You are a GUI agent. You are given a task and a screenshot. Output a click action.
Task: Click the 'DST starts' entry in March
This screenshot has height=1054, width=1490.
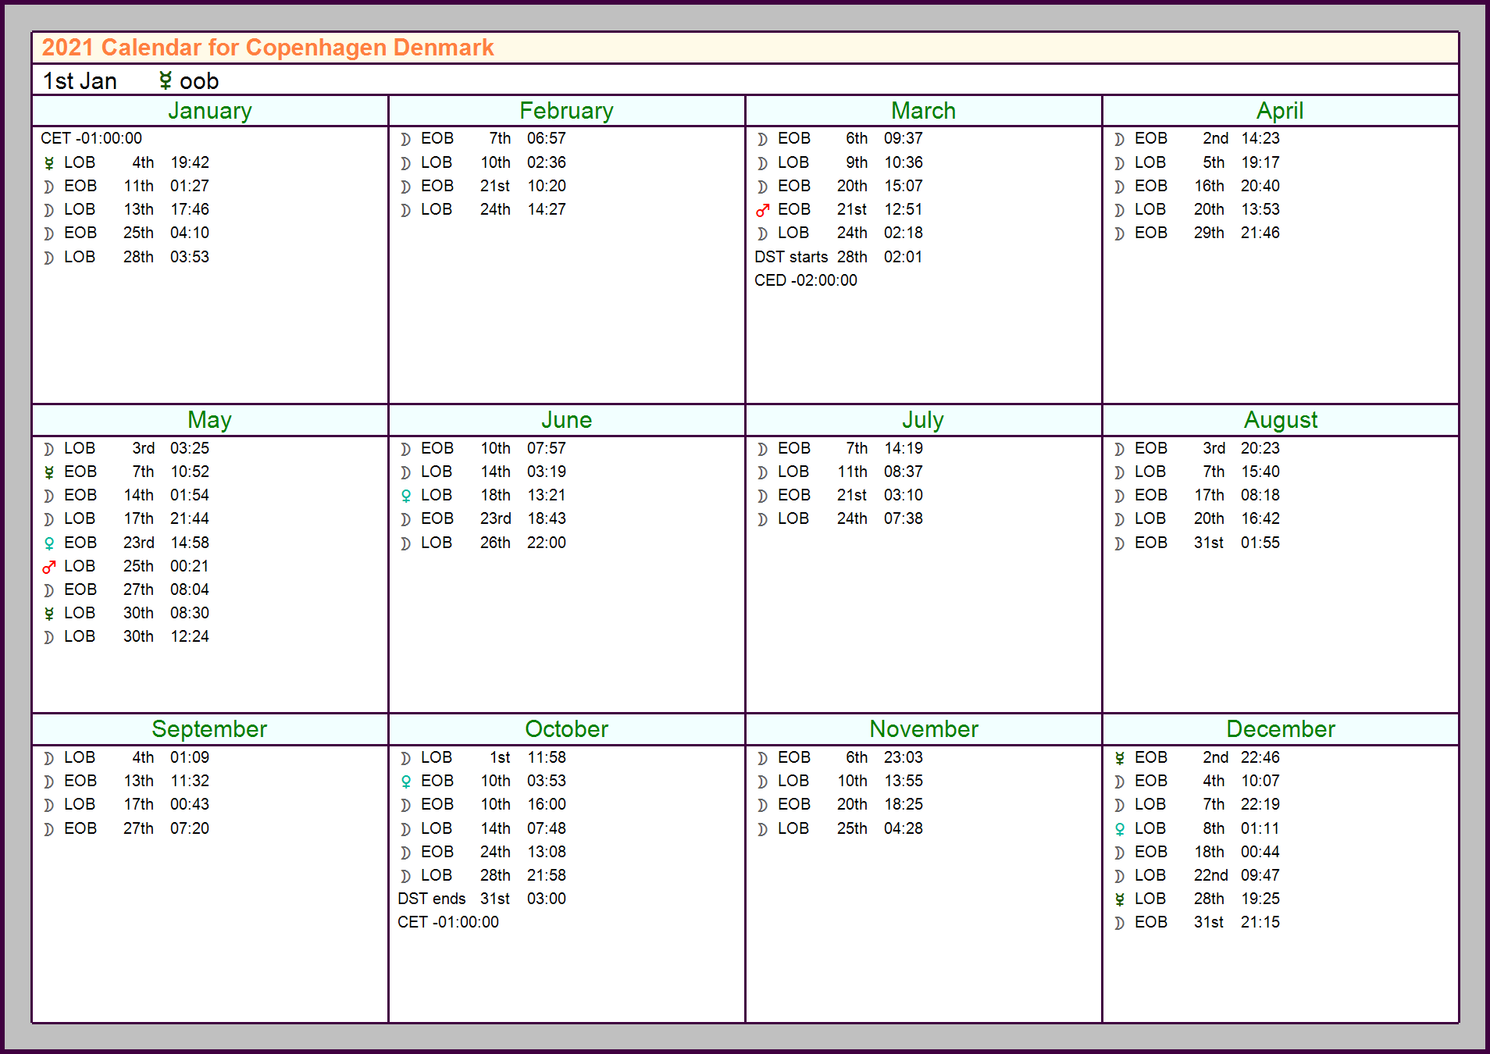click(x=791, y=257)
